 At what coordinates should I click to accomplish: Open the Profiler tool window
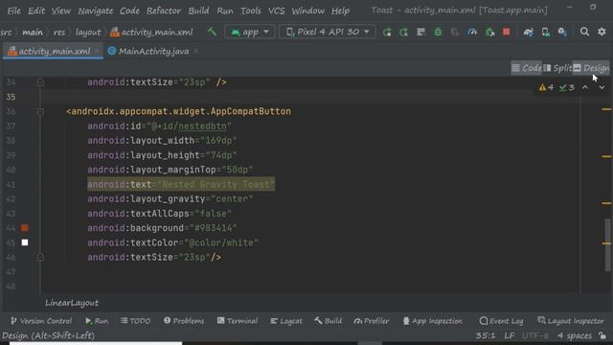[372, 321]
